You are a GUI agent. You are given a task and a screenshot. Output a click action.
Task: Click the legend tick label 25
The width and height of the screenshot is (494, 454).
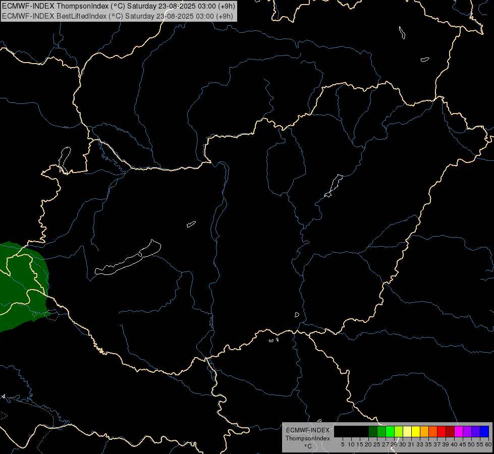click(x=377, y=444)
